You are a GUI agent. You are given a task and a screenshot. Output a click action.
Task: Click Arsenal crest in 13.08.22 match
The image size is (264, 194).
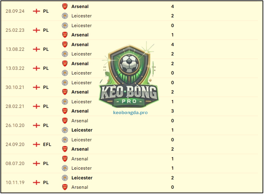point(65,45)
